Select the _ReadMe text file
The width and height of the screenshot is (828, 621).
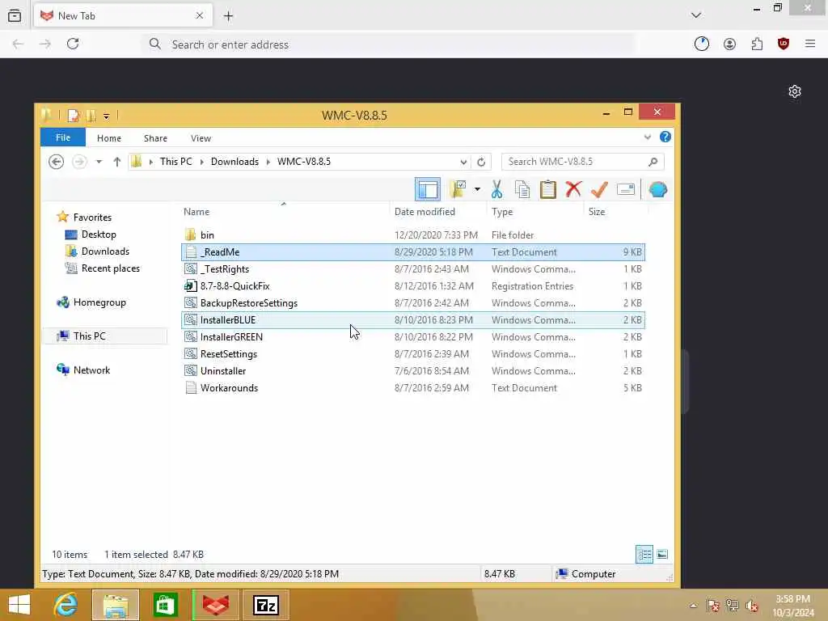413,252
